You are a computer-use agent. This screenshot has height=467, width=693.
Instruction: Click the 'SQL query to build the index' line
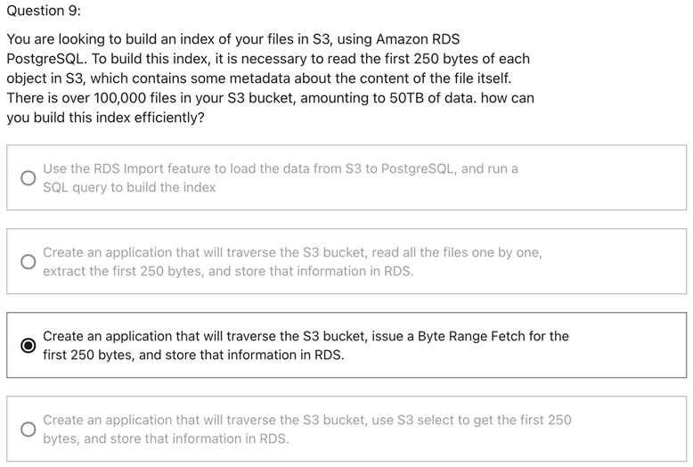click(129, 187)
